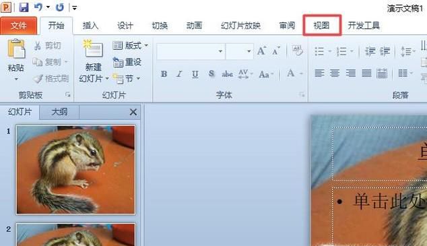Open the columns menu
Image resolution: width=427 pixels, height=246 pixels.
405,73
